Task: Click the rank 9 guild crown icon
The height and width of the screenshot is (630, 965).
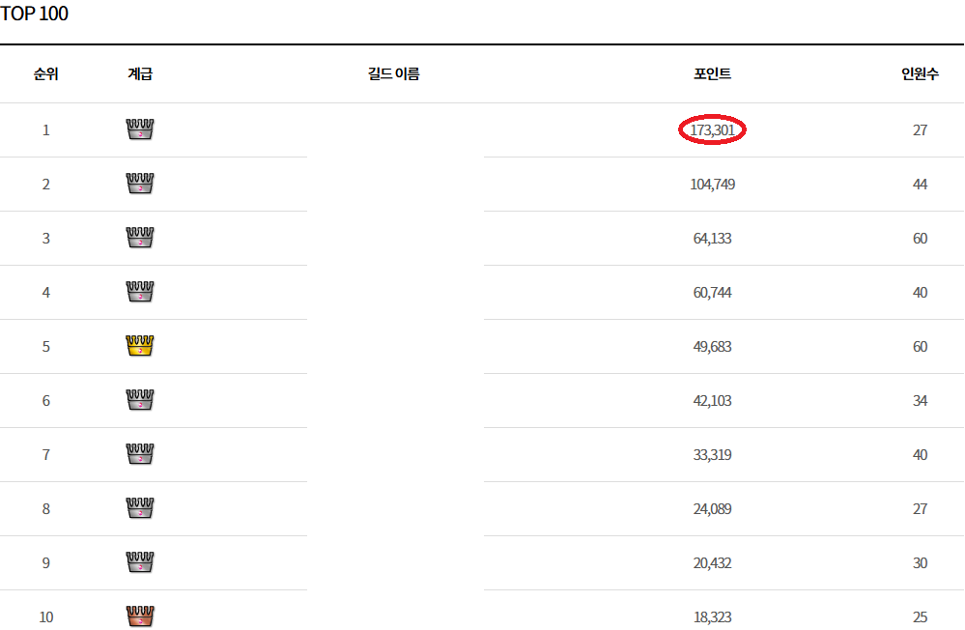Action: [140, 562]
